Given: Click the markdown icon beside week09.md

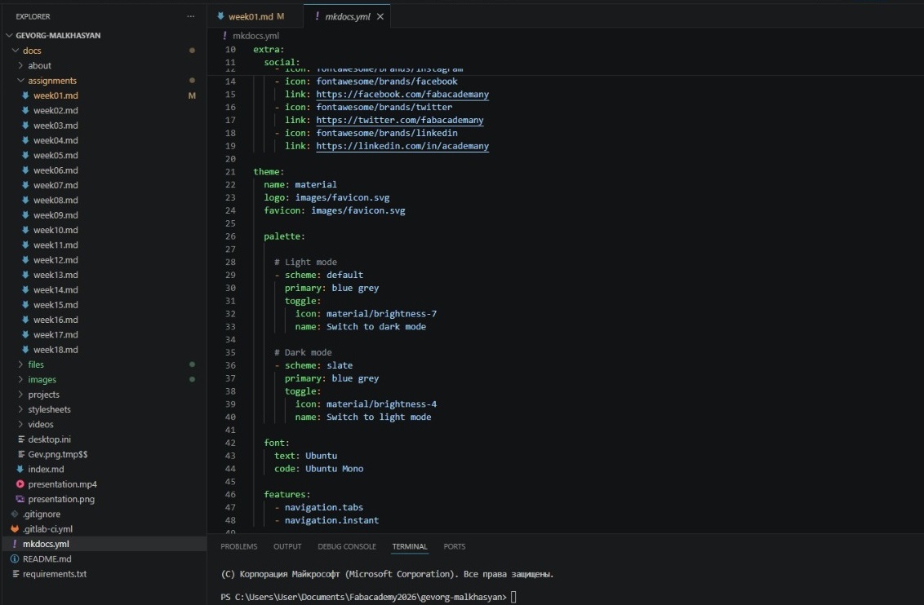Looking at the screenshot, I should pyautogui.click(x=25, y=214).
